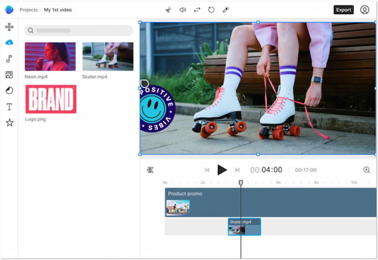Click the bottom-left corner handle of preview
Screen dimensions: 378x260
tap(140, 154)
